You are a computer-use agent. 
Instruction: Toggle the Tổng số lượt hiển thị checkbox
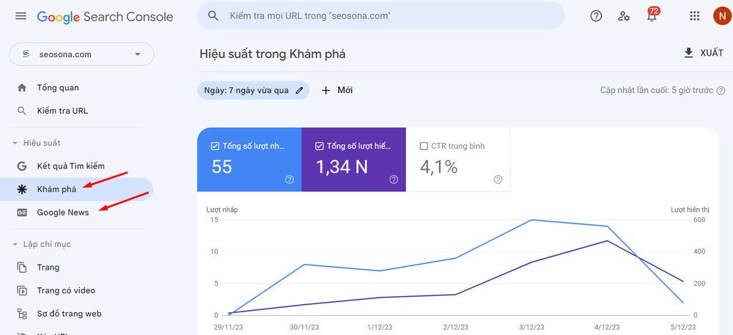point(320,146)
